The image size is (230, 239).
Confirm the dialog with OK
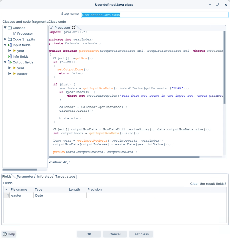pos(89,234)
